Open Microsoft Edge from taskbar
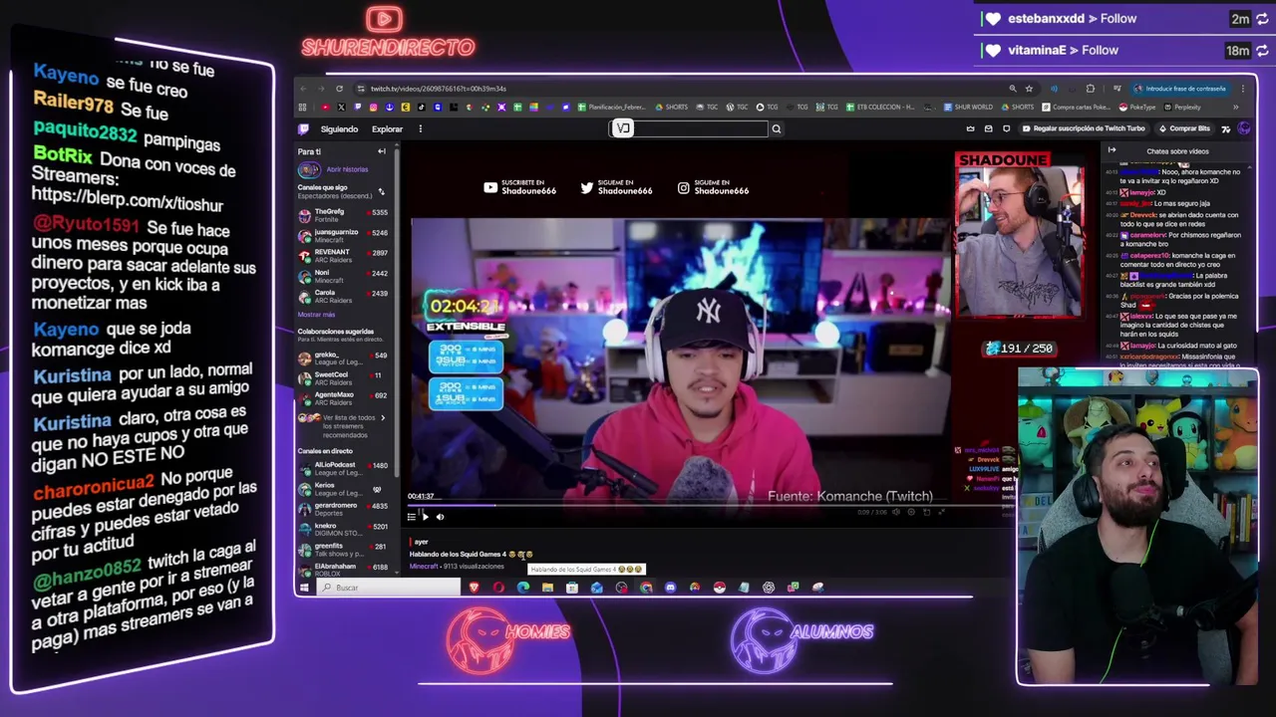 pyautogui.click(x=523, y=588)
